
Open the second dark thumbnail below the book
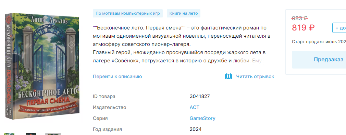coord(31,134)
